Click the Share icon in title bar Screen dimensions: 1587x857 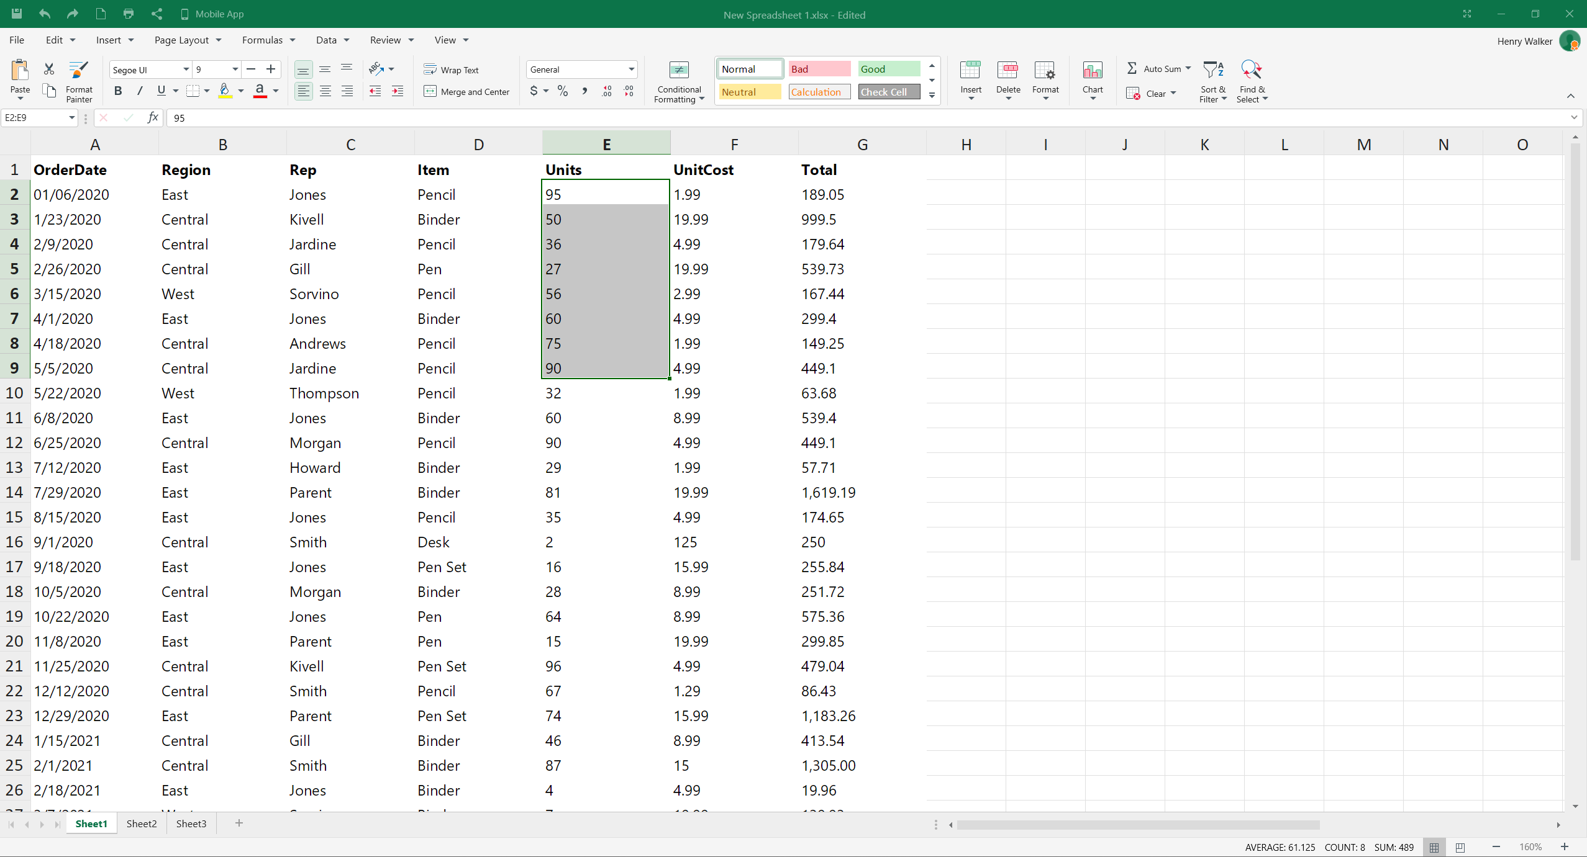[157, 14]
